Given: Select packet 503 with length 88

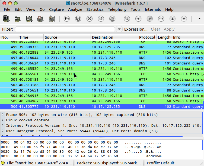Looking at the screenshot, I should coord(102,90).
